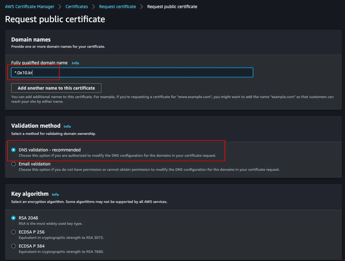This screenshot has width=345, height=261.
Task: Select the RSA 2048 key algorithm
Action: [x=13, y=218]
